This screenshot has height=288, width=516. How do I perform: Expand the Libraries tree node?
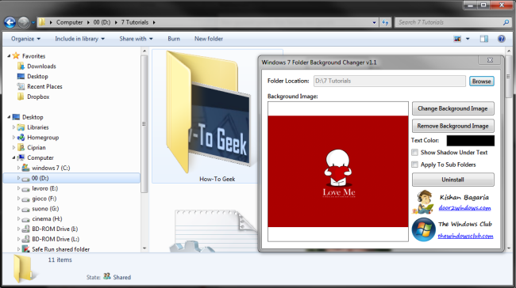click(x=13, y=127)
